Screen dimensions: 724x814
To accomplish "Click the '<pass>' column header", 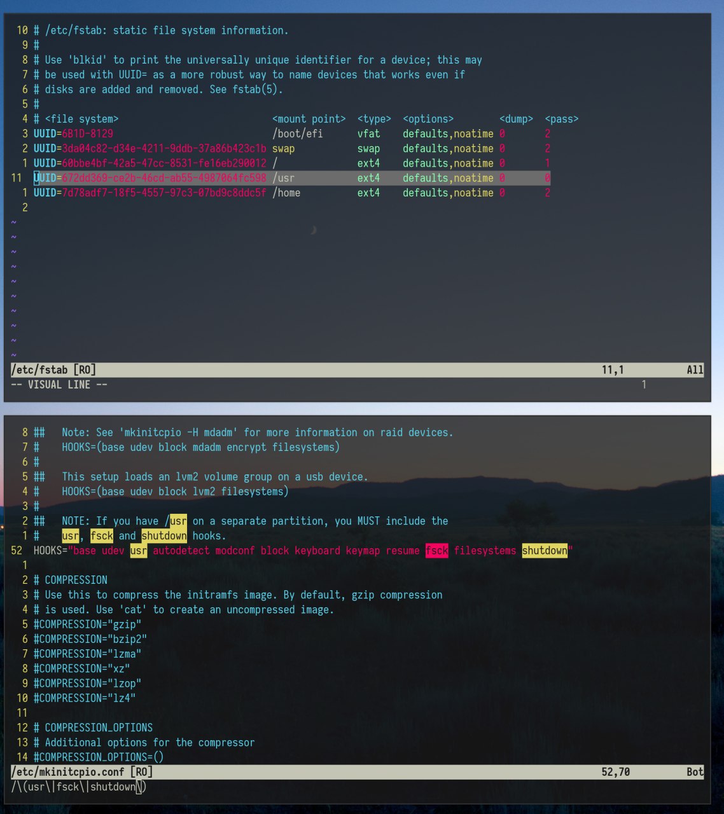I will (562, 120).
